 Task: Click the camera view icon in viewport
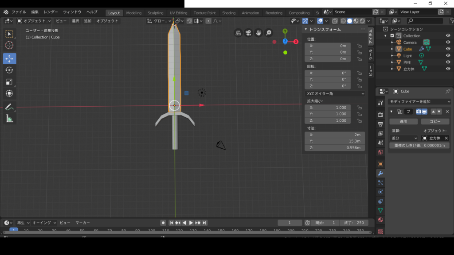pos(249,33)
